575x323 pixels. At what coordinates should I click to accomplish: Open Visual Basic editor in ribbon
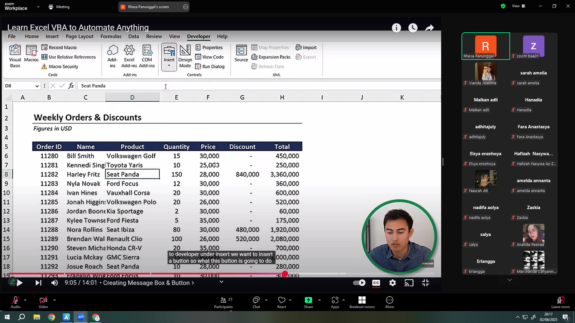tap(15, 56)
